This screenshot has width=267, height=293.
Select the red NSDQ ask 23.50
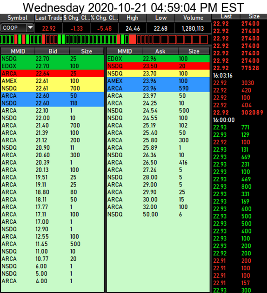158,66
